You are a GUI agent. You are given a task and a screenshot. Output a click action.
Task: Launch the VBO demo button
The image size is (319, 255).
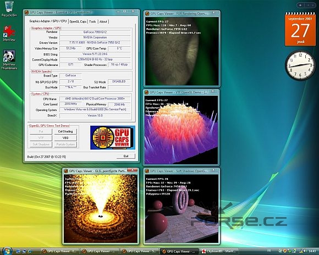click(x=65, y=138)
